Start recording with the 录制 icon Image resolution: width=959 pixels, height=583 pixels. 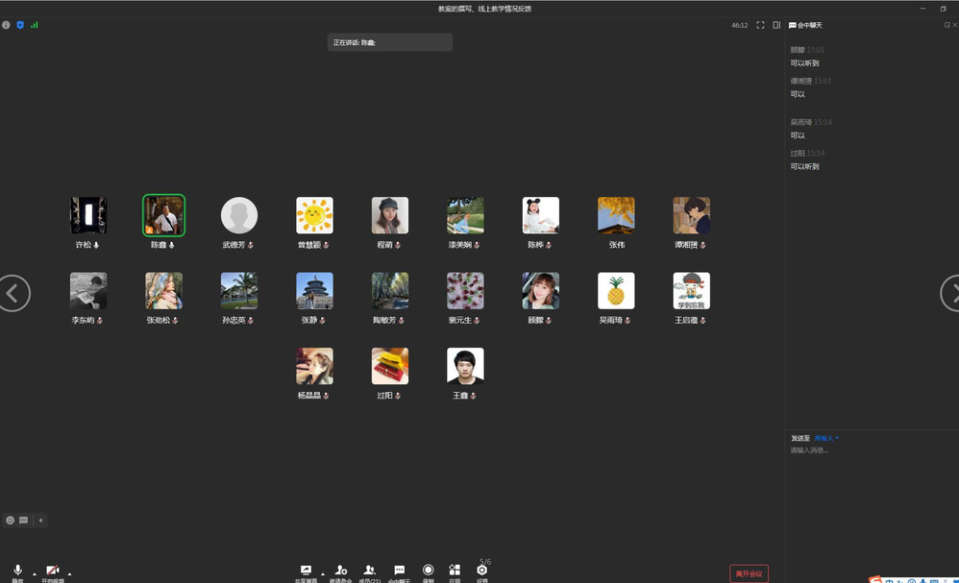[429, 571]
